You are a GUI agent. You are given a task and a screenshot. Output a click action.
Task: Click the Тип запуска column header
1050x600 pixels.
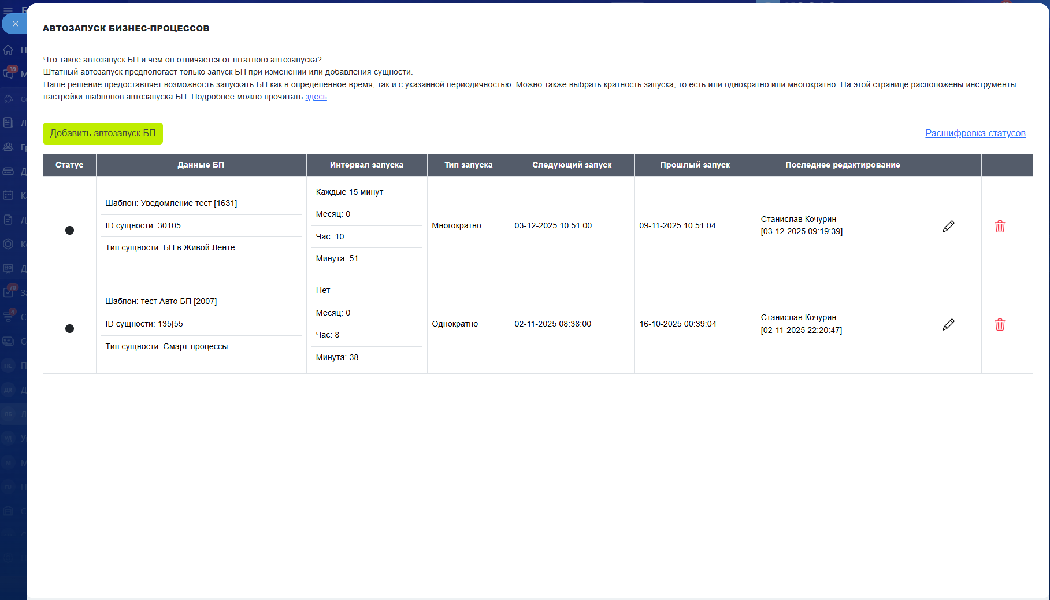coord(469,165)
